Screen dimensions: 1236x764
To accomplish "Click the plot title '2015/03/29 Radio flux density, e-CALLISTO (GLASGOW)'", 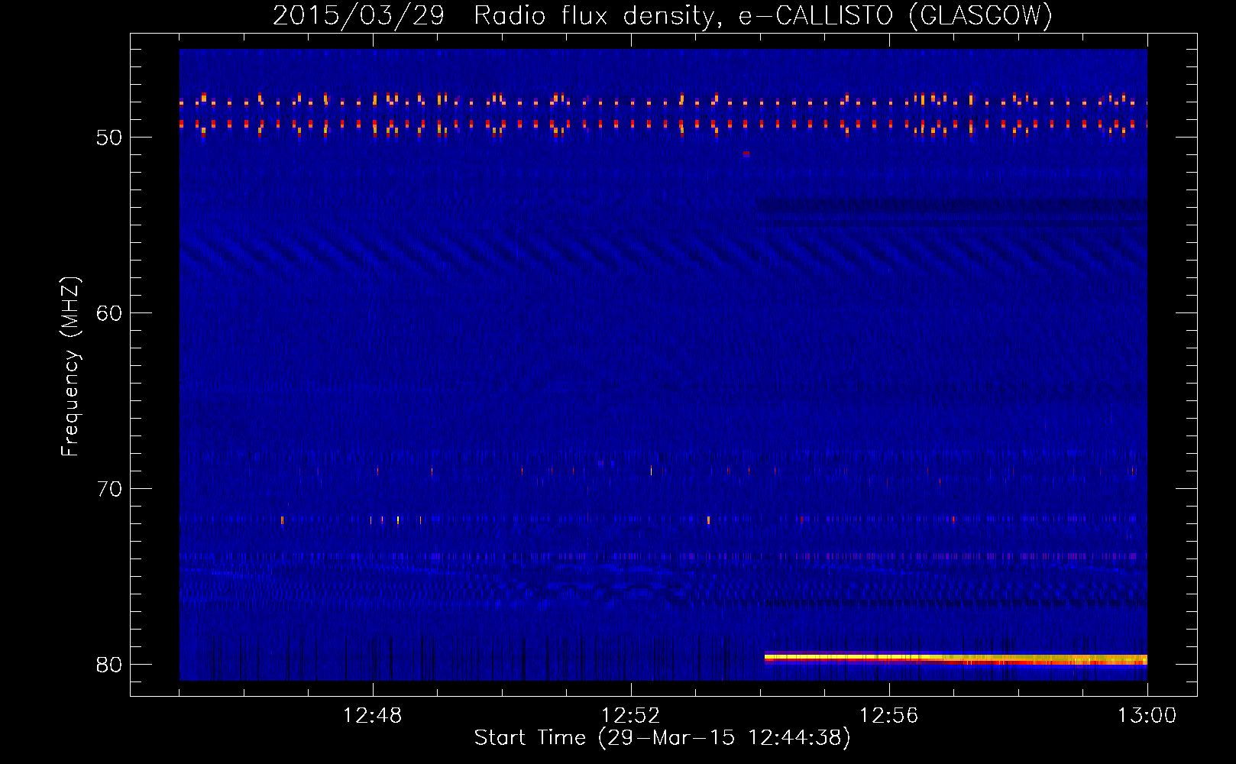I will click(x=662, y=15).
